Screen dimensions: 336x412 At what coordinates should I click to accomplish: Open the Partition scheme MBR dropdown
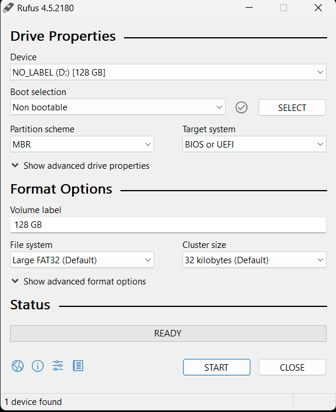[x=82, y=144]
